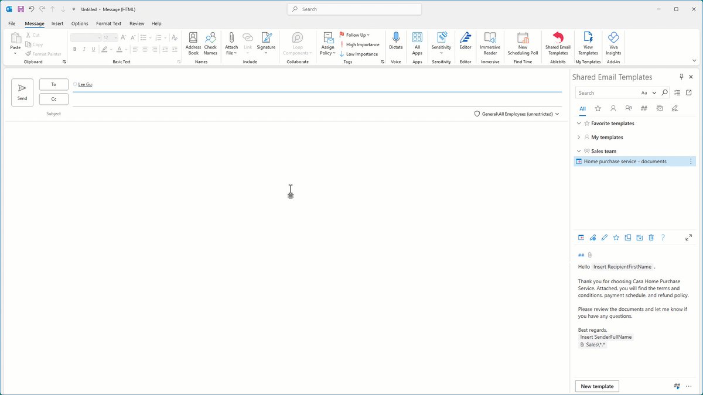703x395 pixels.
Task: Expand the template preview pane
Action: point(688,238)
